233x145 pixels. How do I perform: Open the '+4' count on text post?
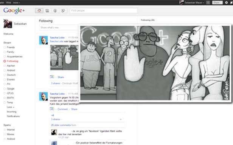pyautogui.click(x=53, y=115)
